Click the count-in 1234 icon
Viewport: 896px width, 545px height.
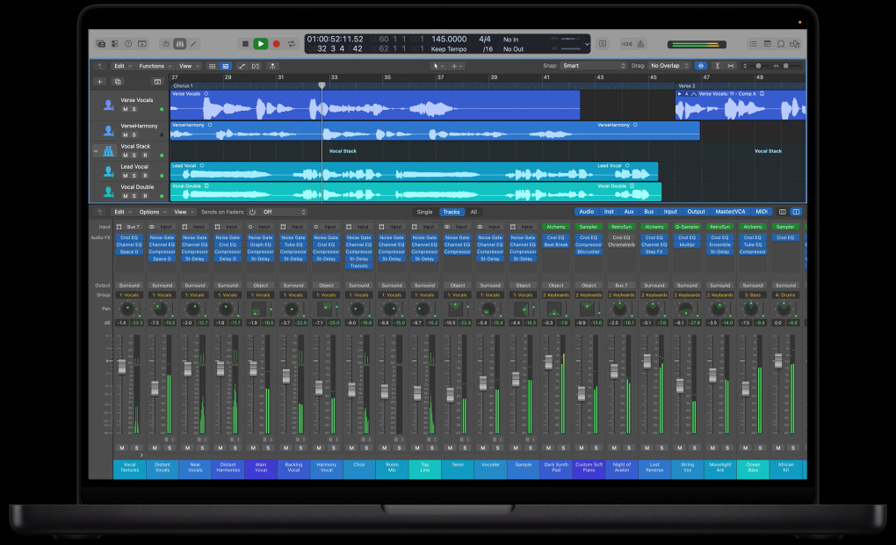(625, 44)
